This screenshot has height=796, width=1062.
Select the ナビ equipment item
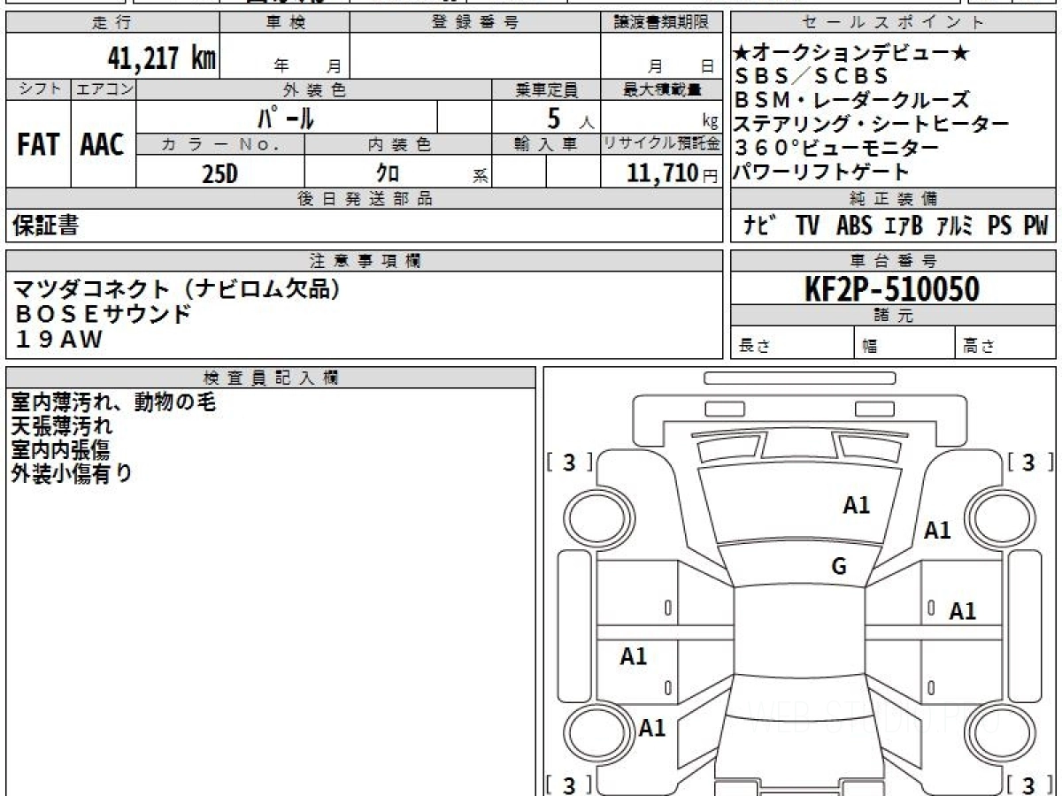coord(760,226)
